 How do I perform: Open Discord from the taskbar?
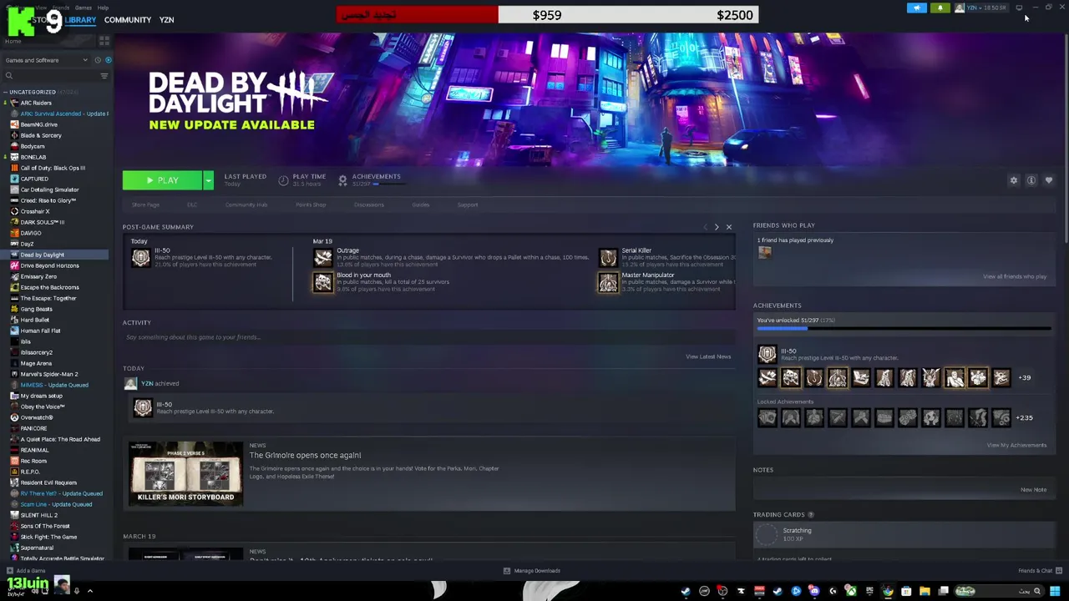pos(814,591)
